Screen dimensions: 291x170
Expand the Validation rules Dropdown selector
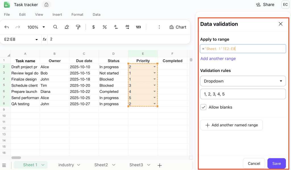pyautogui.click(x=243, y=81)
